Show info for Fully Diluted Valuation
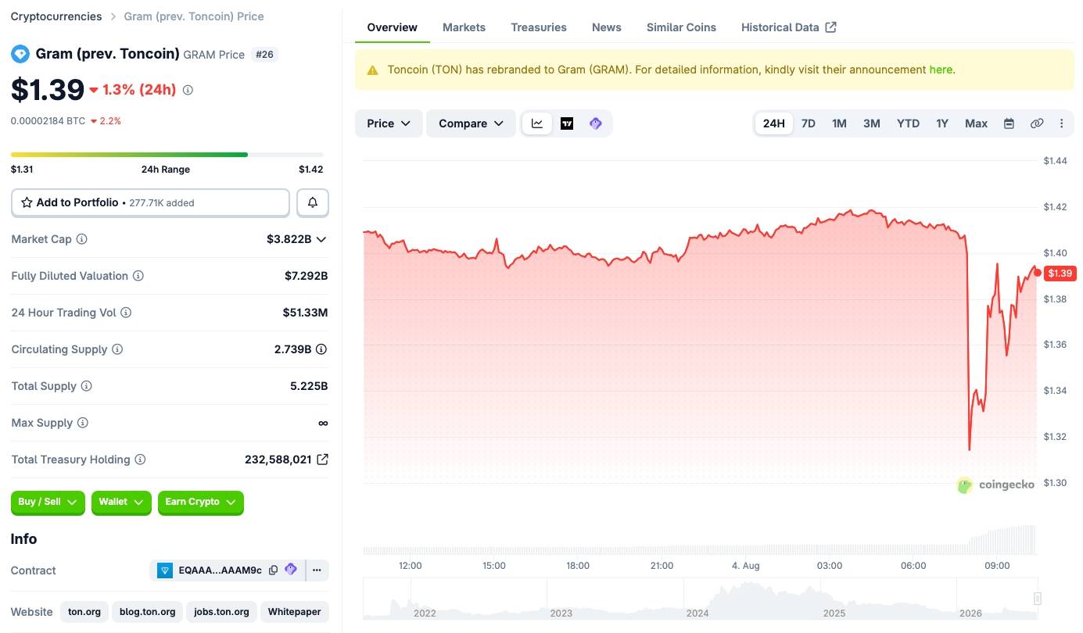Screen dimensions: 1083x633 tap(138, 276)
